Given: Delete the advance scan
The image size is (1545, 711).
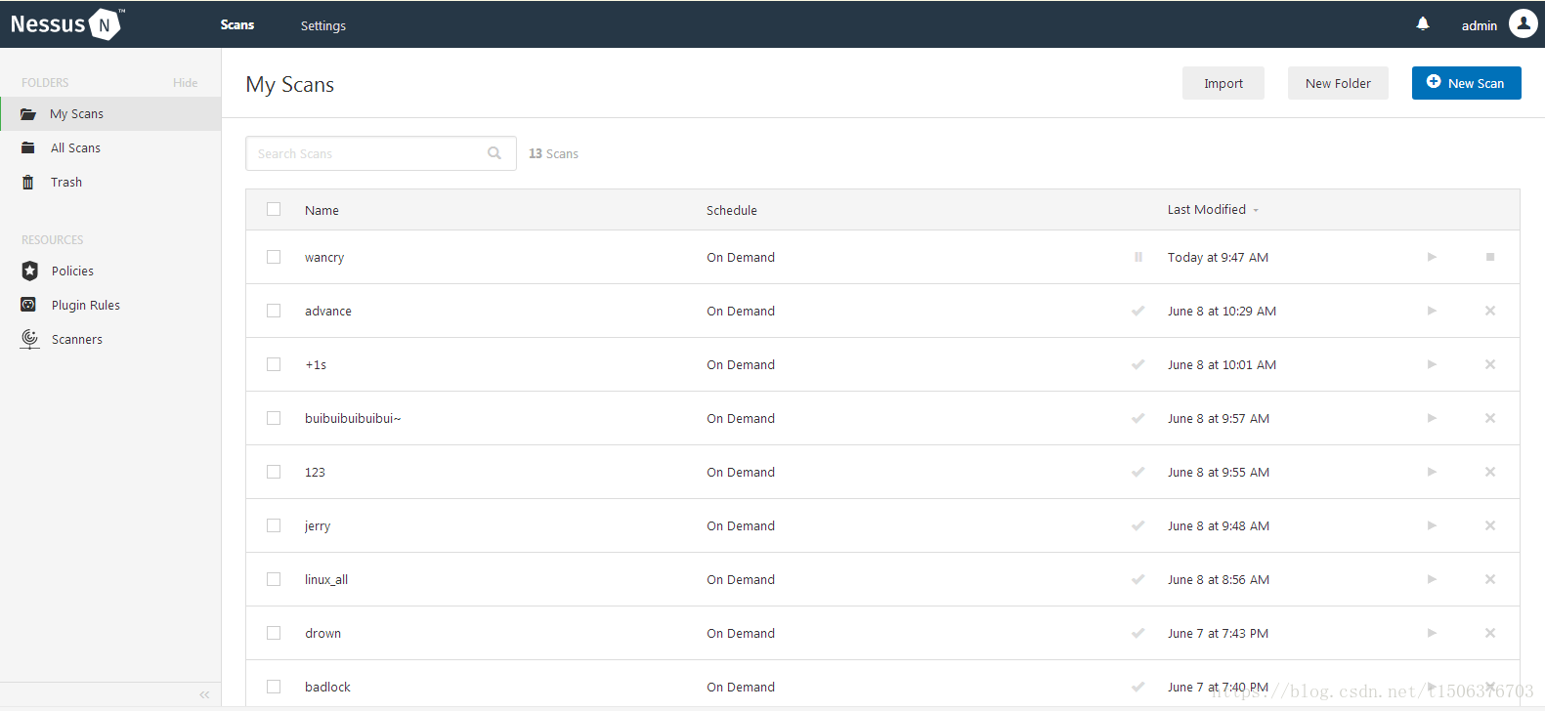Looking at the screenshot, I should [x=1490, y=311].
